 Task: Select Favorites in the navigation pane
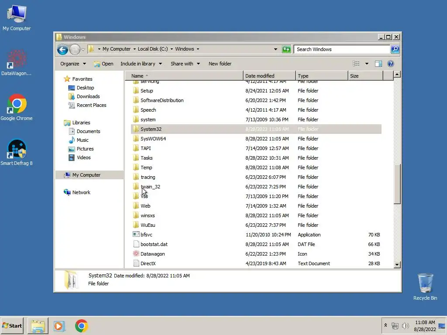82,79
